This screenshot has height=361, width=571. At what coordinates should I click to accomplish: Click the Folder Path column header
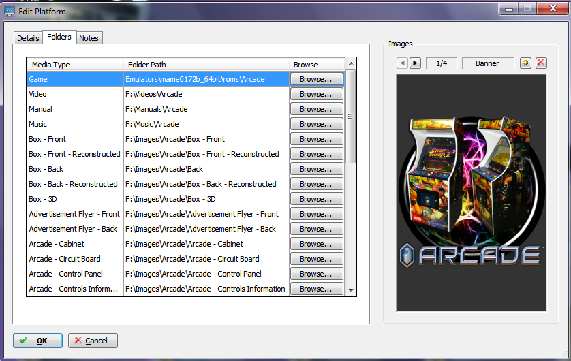[x=206, y=65]
